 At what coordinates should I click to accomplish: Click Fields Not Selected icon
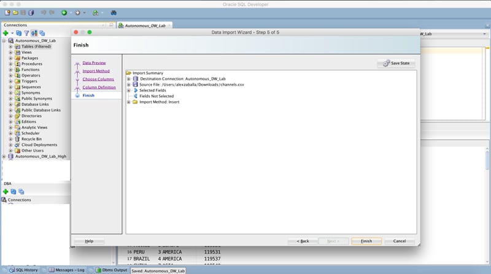[x=136, y=96]
